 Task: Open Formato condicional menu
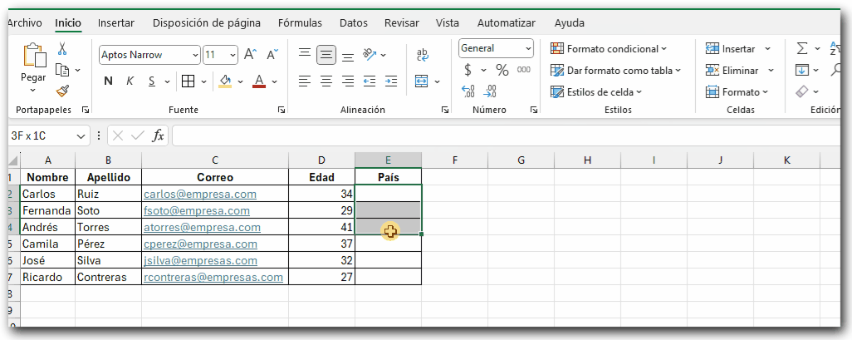point(609,49)
